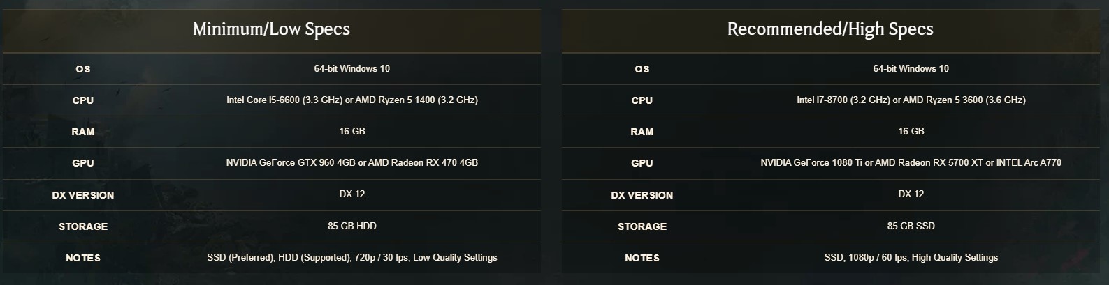Viewport: 1109px width, 285px height.
Task: Click the 85 GB HDD storage value
Action: (352, 226)
